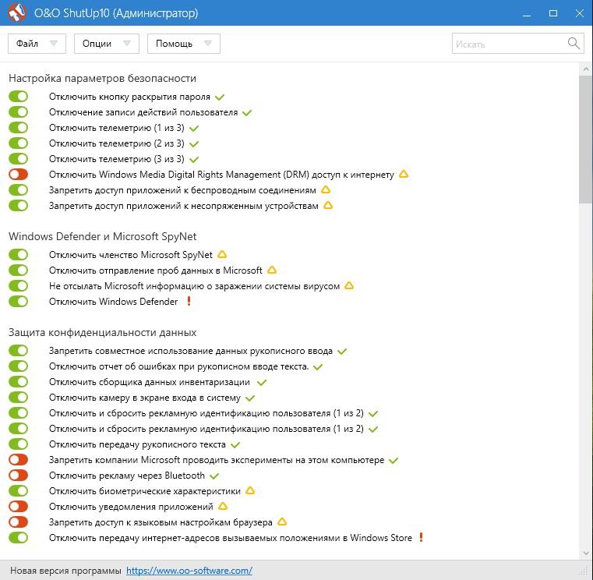The image size is (593, 580).
Task: Click red exclamation mark beside 'Отключить Windows Defender'
Action: [x=189, y=301]
